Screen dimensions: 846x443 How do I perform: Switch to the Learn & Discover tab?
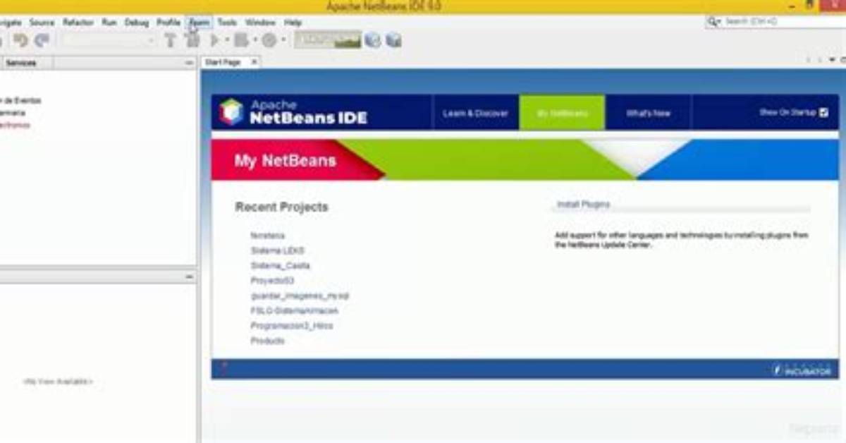tap(475, 113)
